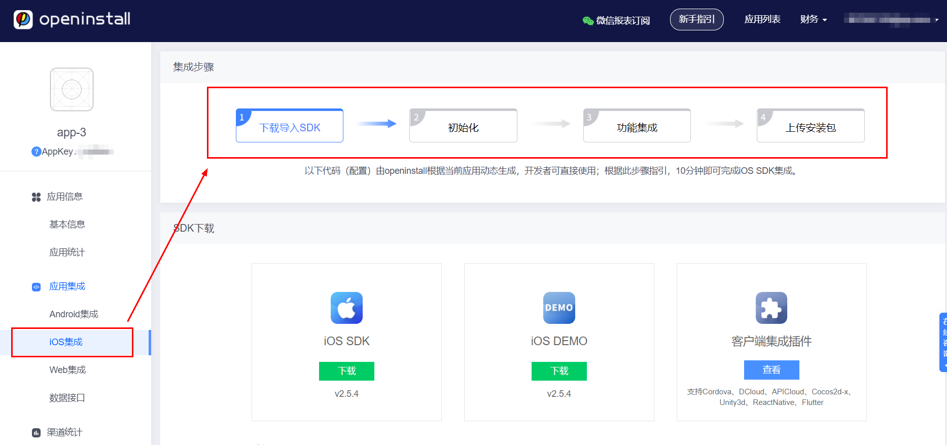The image size is (947, 445).
Task: Open iOS集成 in the sidebar
Action: point(66,342)
